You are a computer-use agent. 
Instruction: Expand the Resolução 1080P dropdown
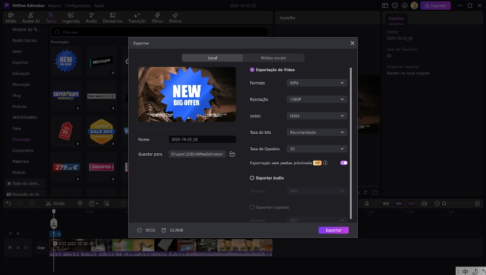point(316,99)
